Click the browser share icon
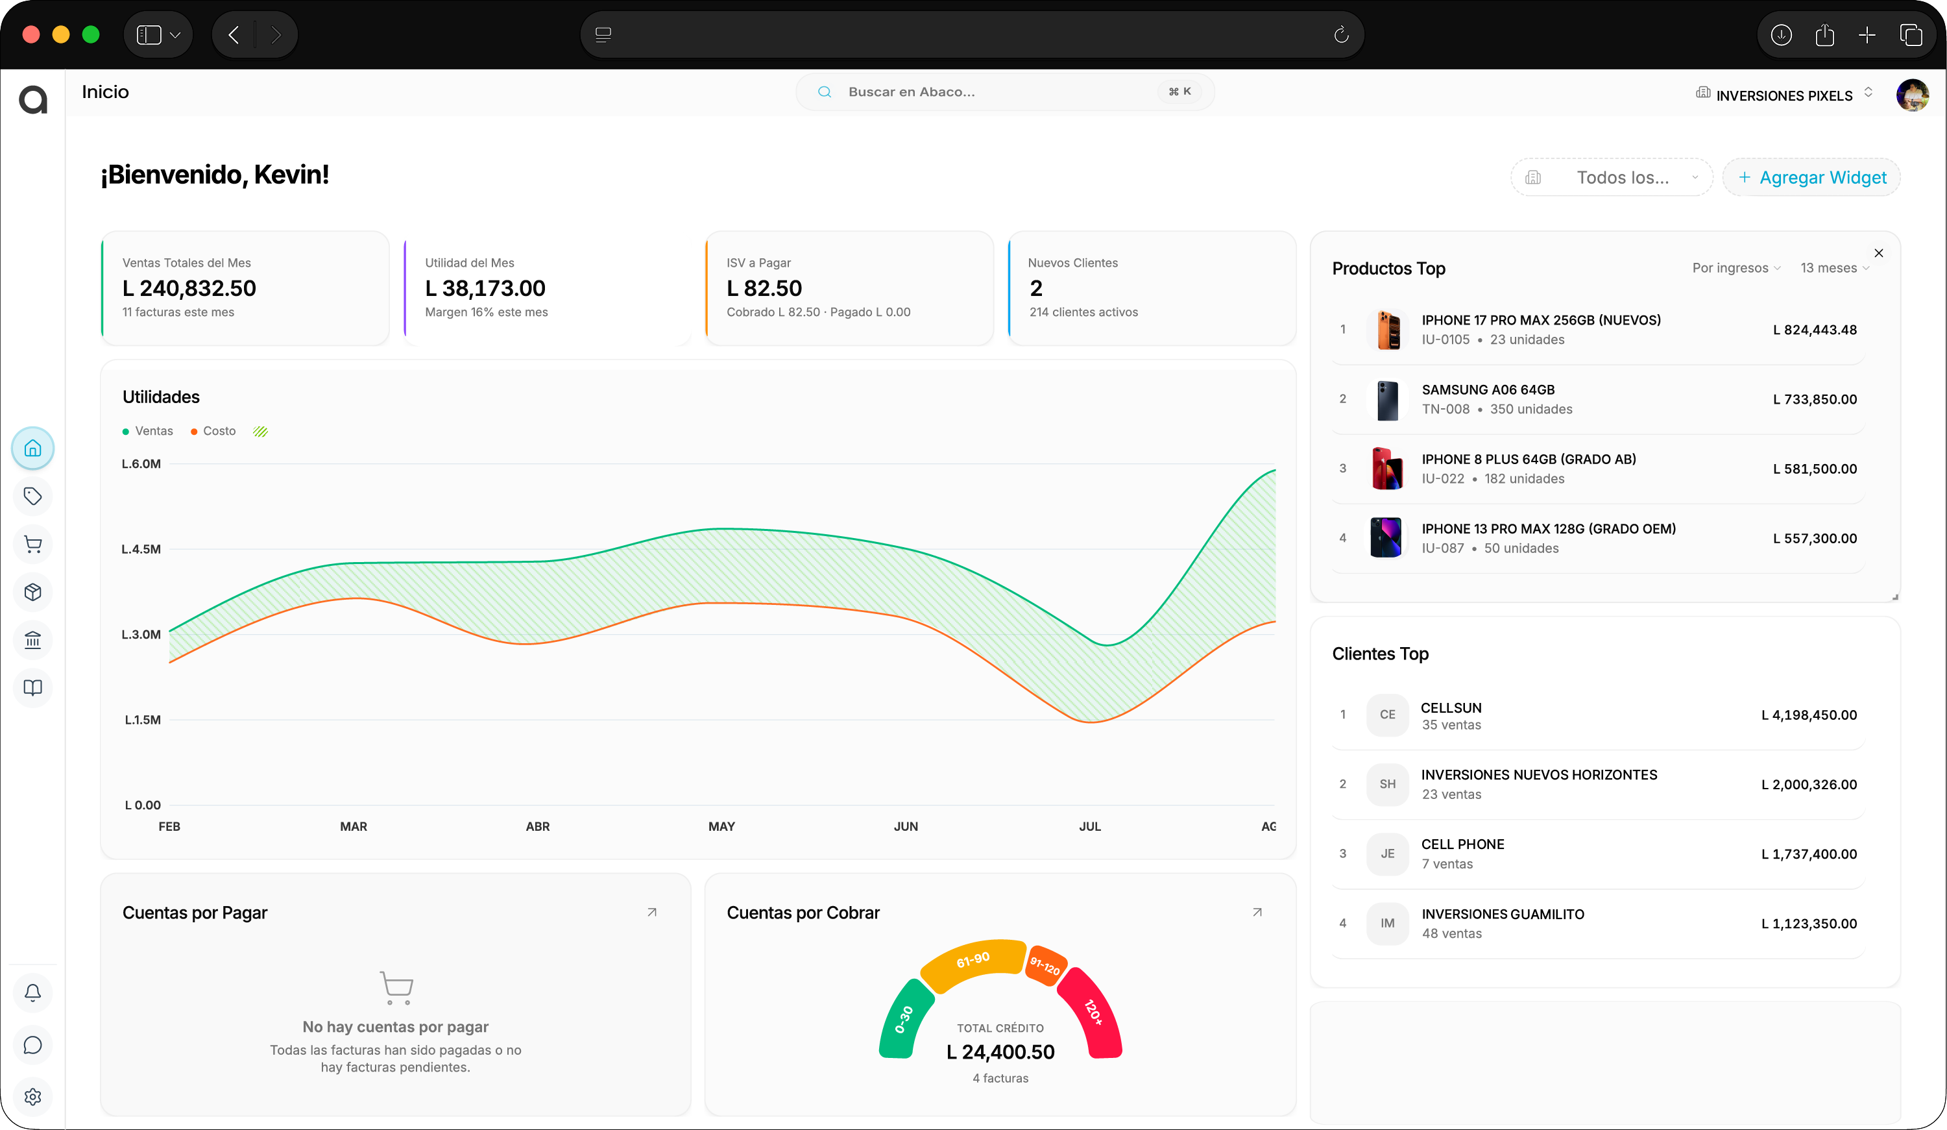1947x1130 pixels. 1824,34
